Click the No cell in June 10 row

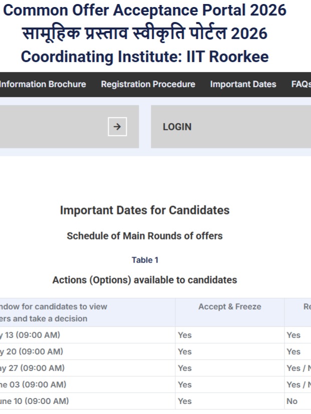coord(292,401)
